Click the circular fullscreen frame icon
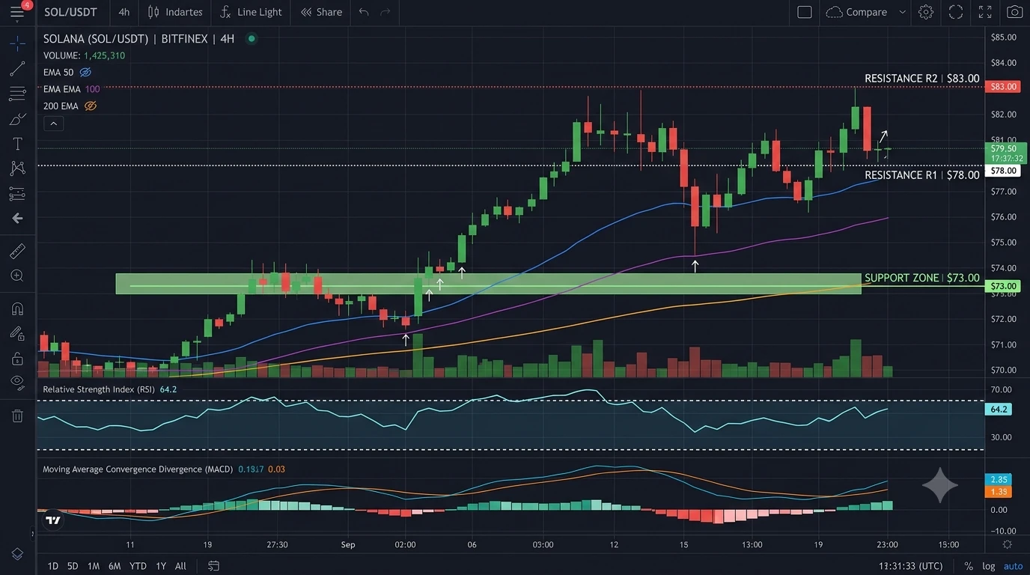 point(956,12)
